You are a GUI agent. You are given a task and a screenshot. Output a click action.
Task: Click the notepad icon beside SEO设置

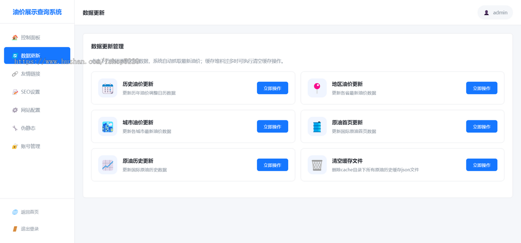point(15,92)
